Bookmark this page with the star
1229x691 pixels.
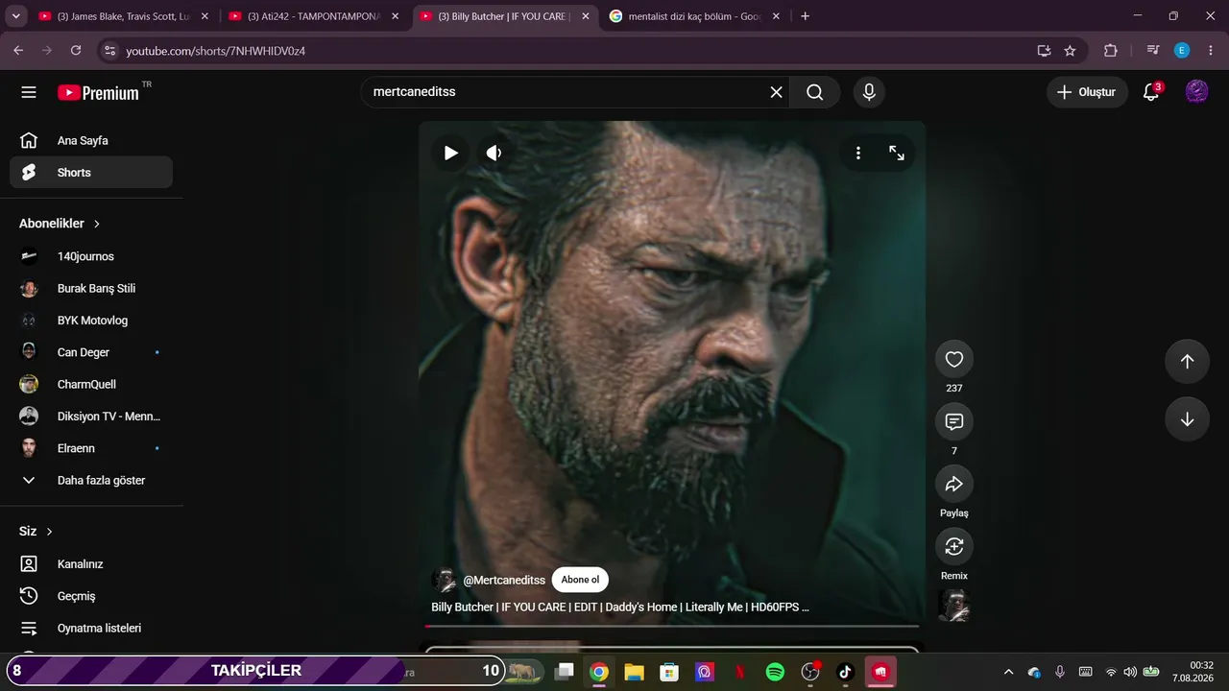[1070, 51]
